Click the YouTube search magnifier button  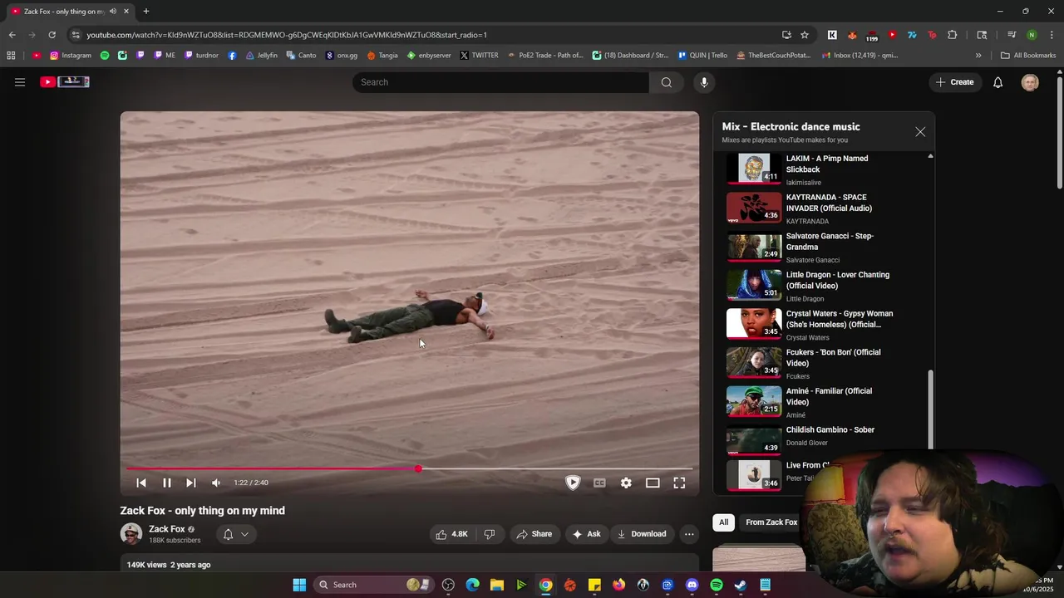point(666,82)
